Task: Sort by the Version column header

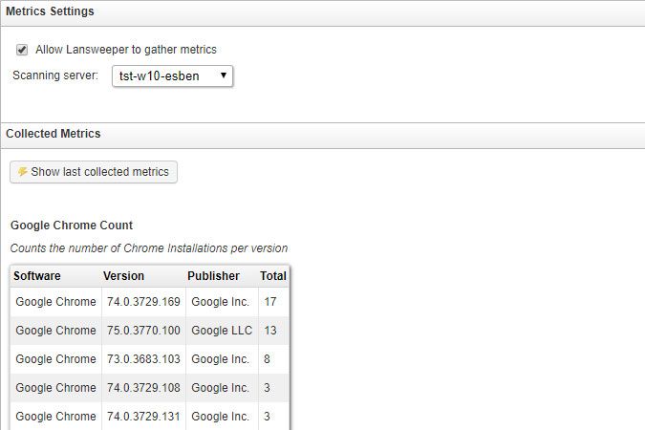Action: click(x=124, y=276)
